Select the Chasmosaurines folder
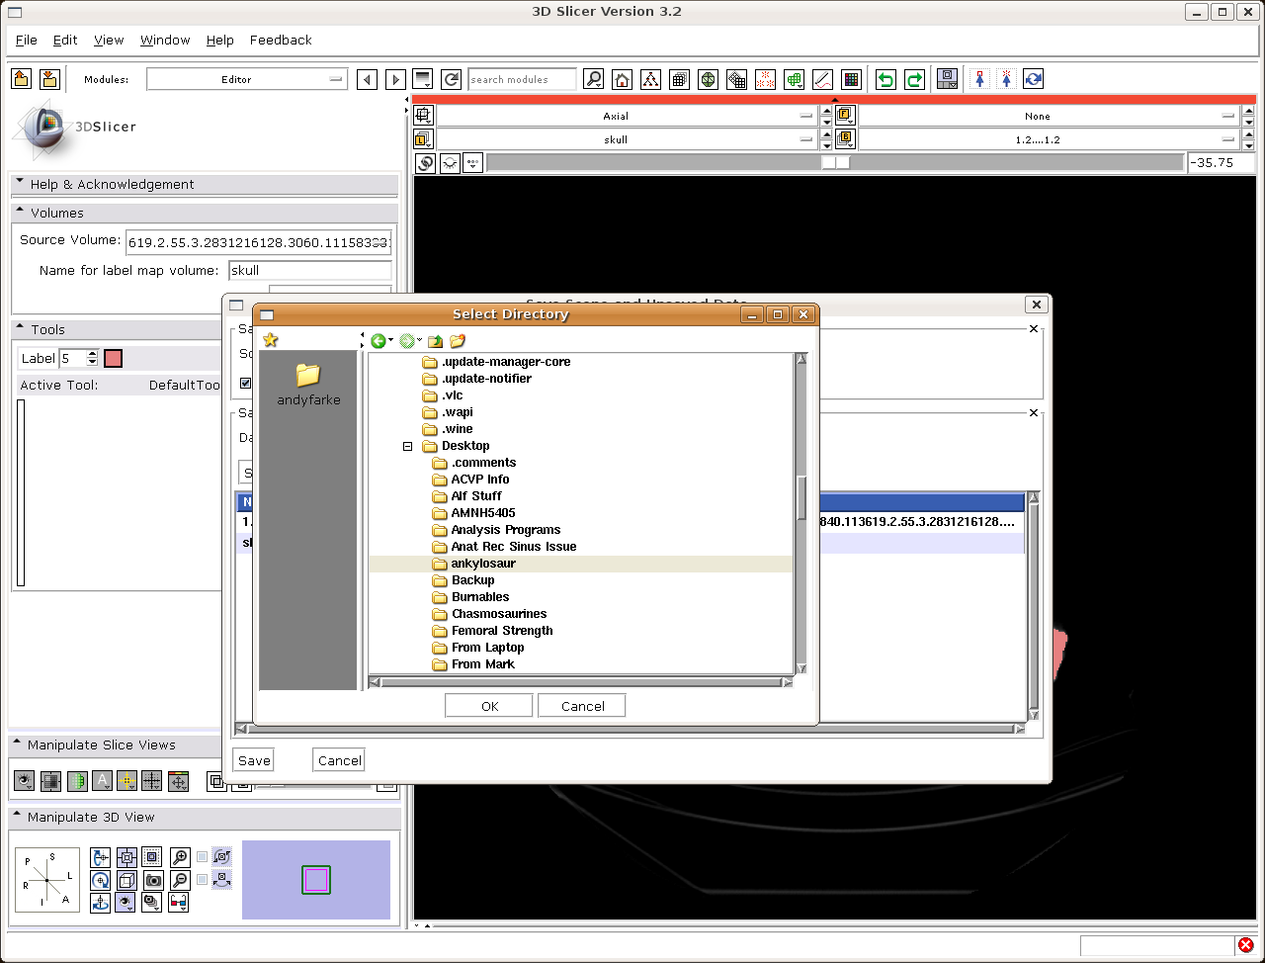 [x=499, y=614]
